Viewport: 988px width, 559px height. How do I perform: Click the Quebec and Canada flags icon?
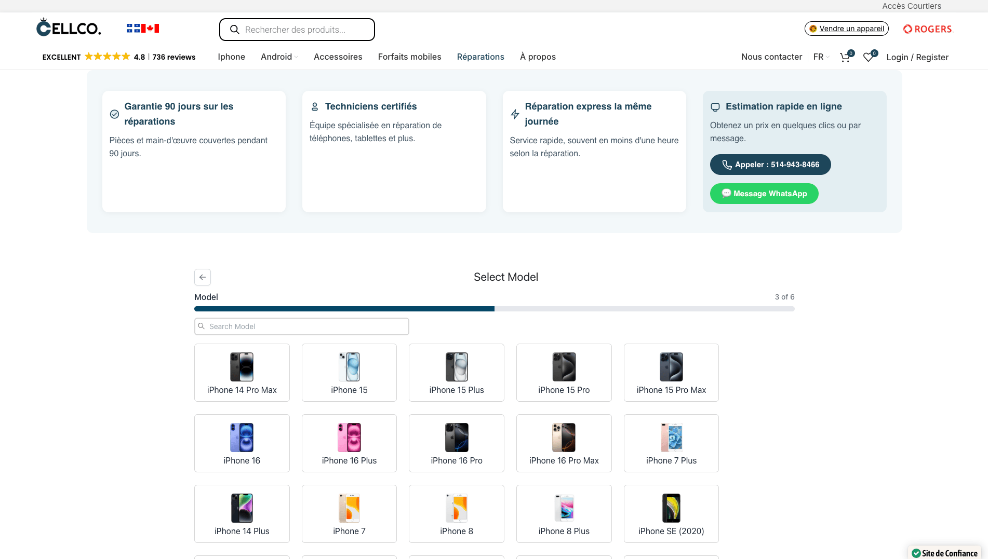pos(143,28)
